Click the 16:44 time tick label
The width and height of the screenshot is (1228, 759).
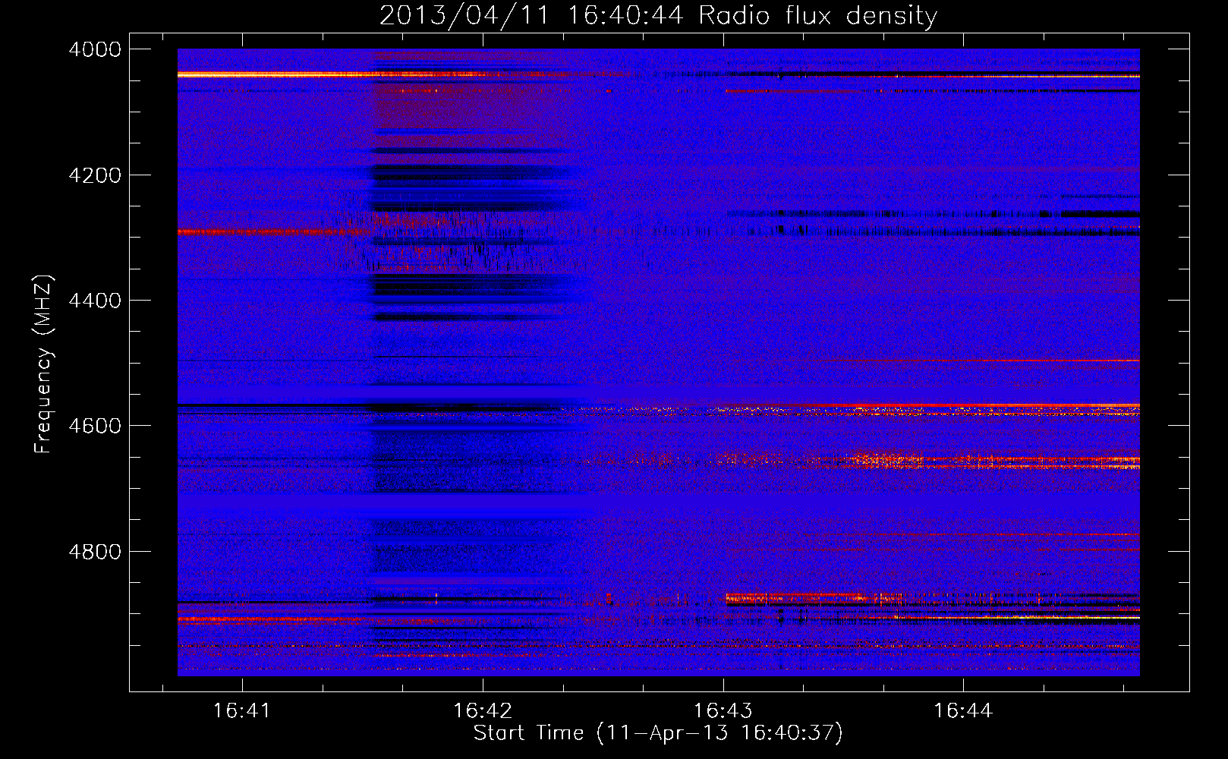click(x=962, y=711)
